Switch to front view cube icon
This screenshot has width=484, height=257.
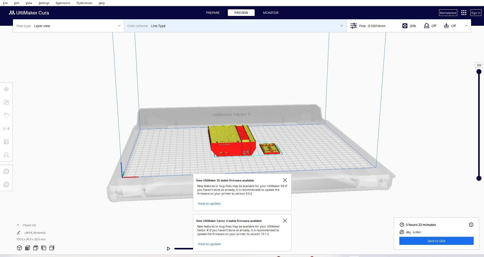tap(28, 248)
